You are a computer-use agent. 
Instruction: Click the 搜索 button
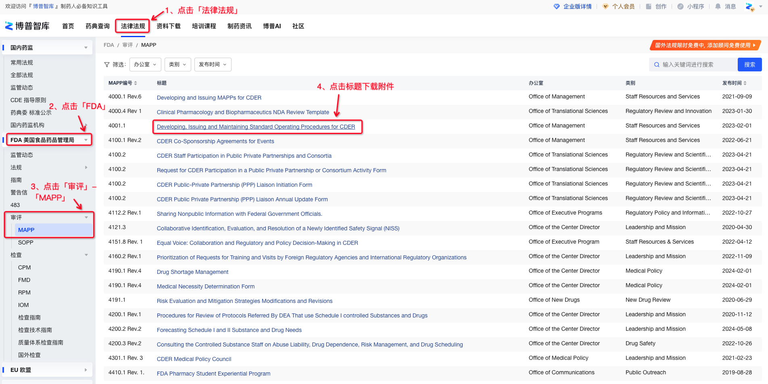[x=750, y=65]
